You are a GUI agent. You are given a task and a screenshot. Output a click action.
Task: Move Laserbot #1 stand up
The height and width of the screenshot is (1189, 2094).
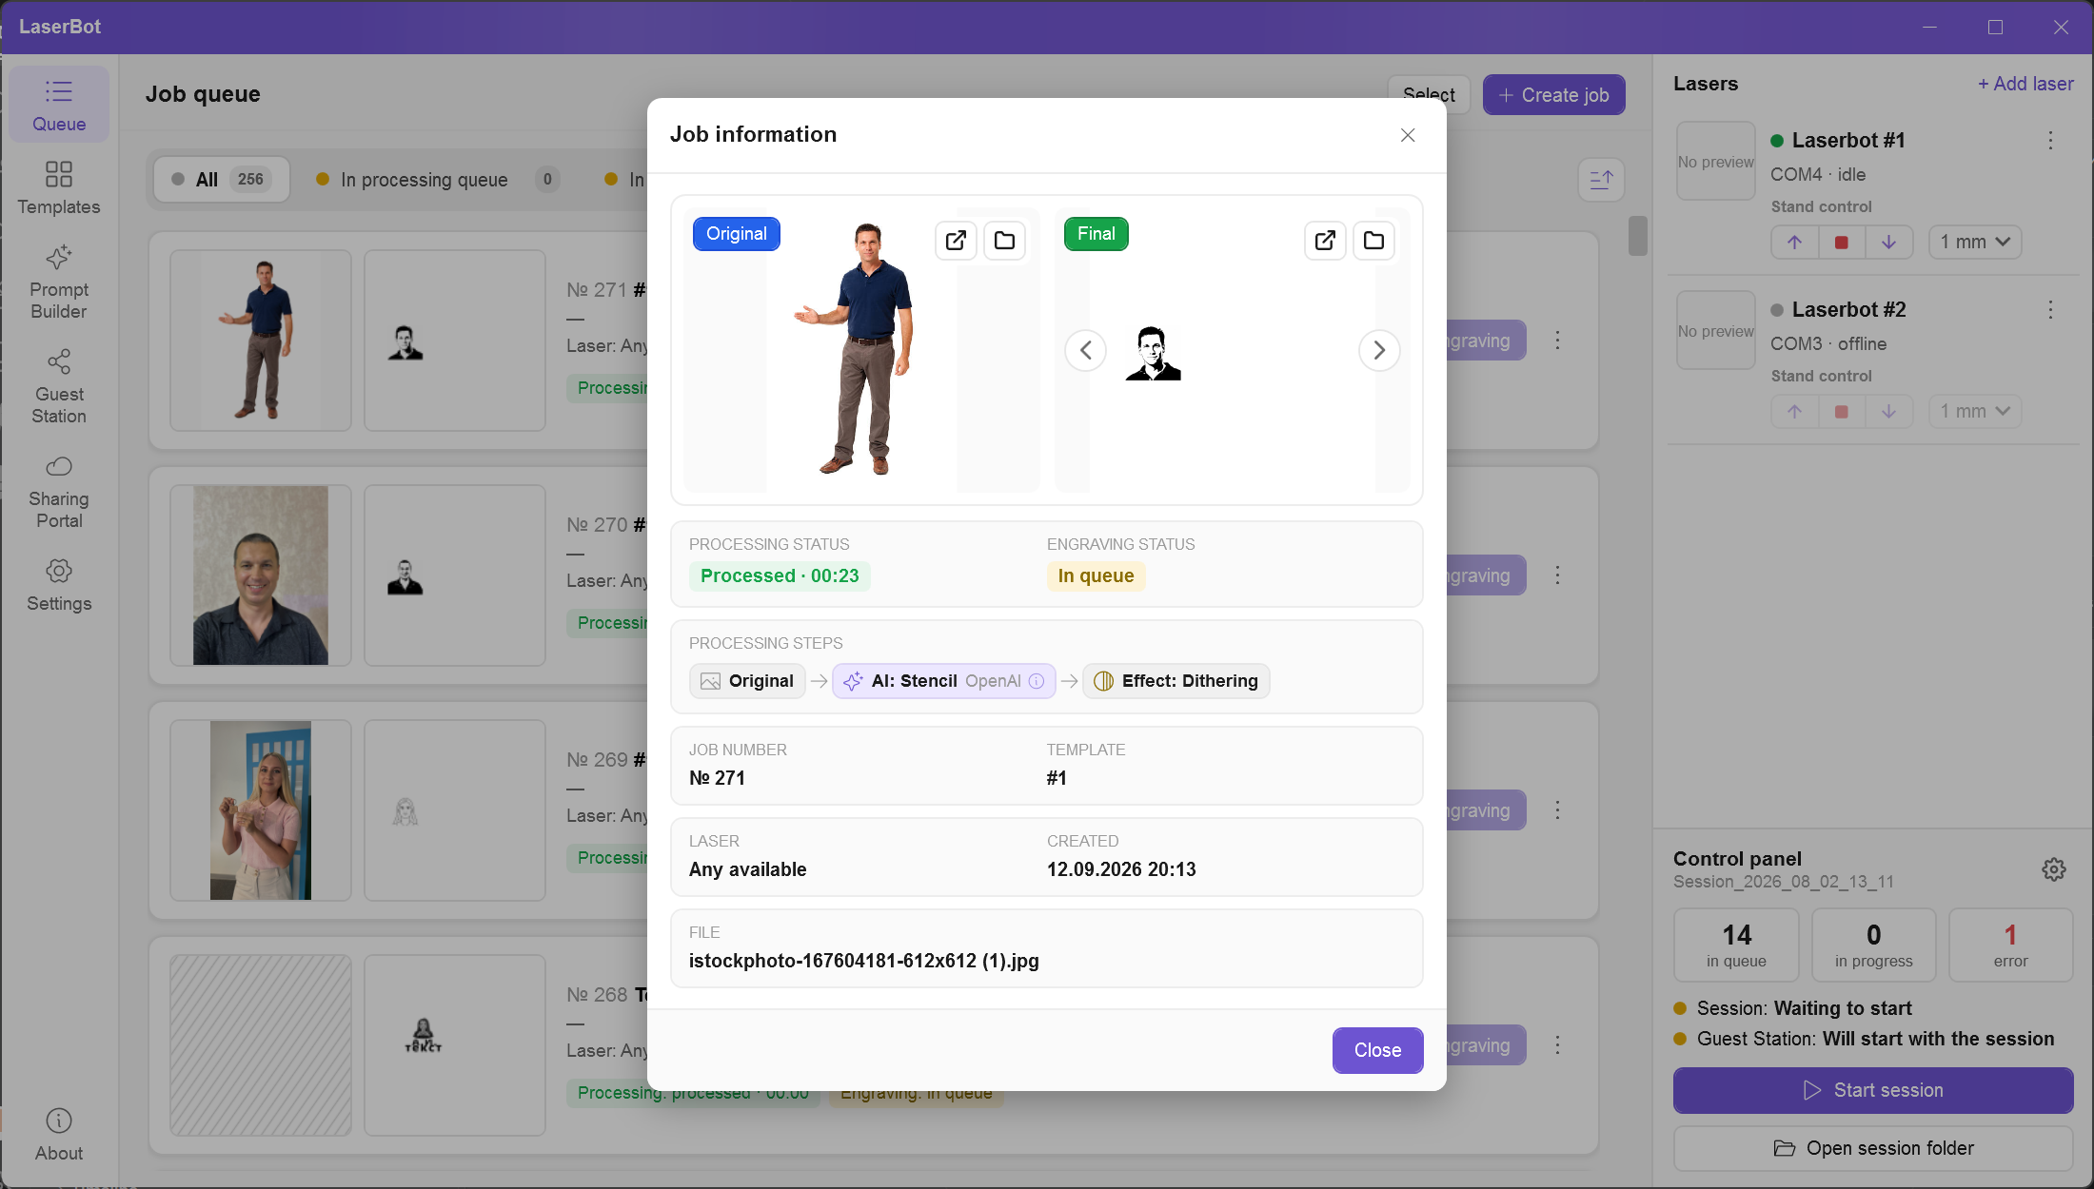1794,243
